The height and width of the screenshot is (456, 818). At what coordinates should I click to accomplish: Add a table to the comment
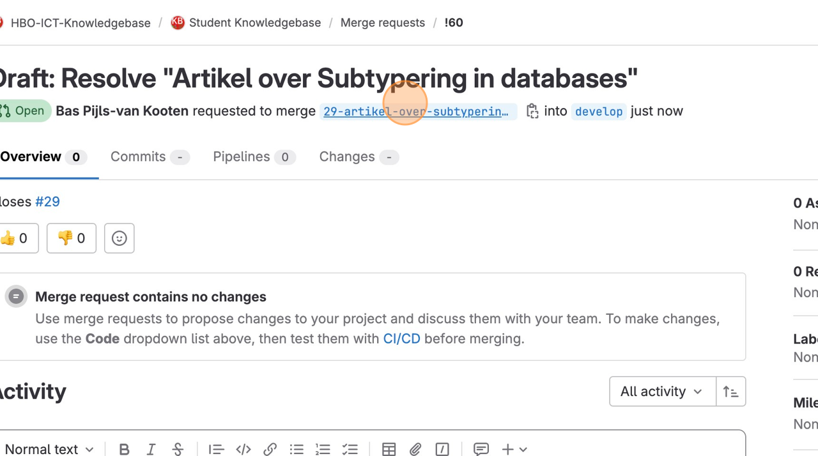[389, 449]
